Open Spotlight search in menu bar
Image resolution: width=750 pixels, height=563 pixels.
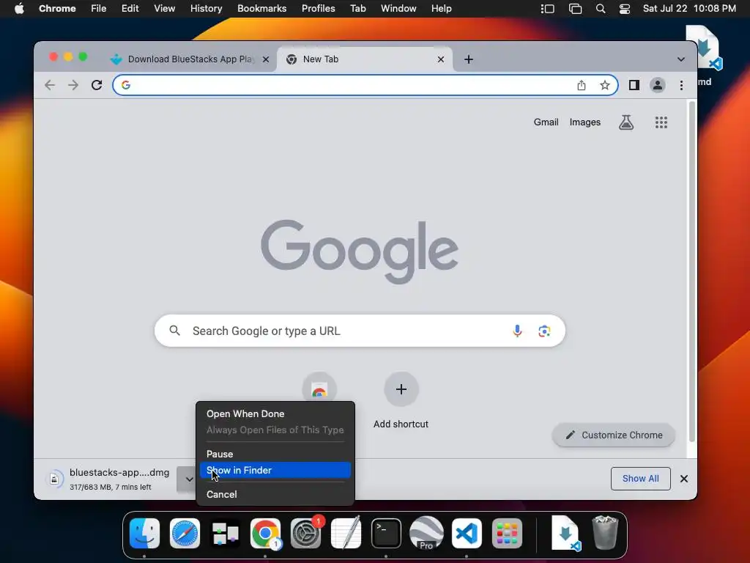point(601,9)
